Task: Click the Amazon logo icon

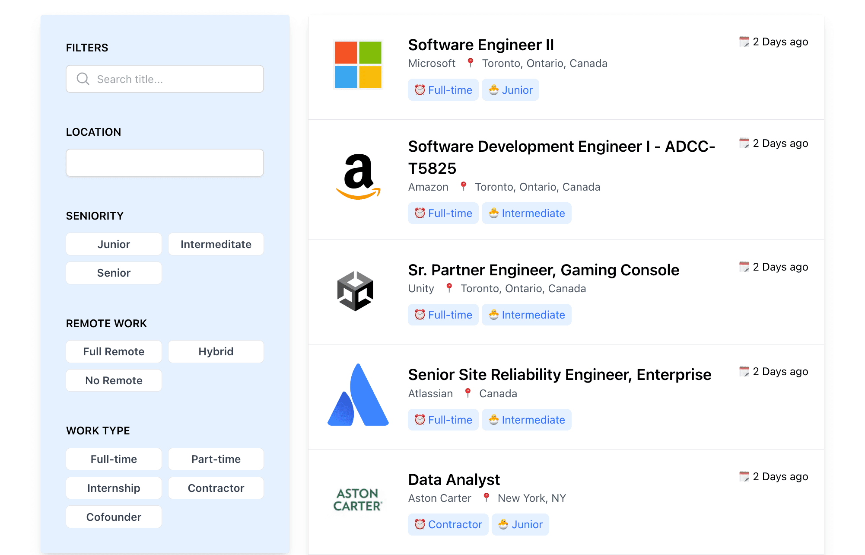Action: click(x=358, y=177)
